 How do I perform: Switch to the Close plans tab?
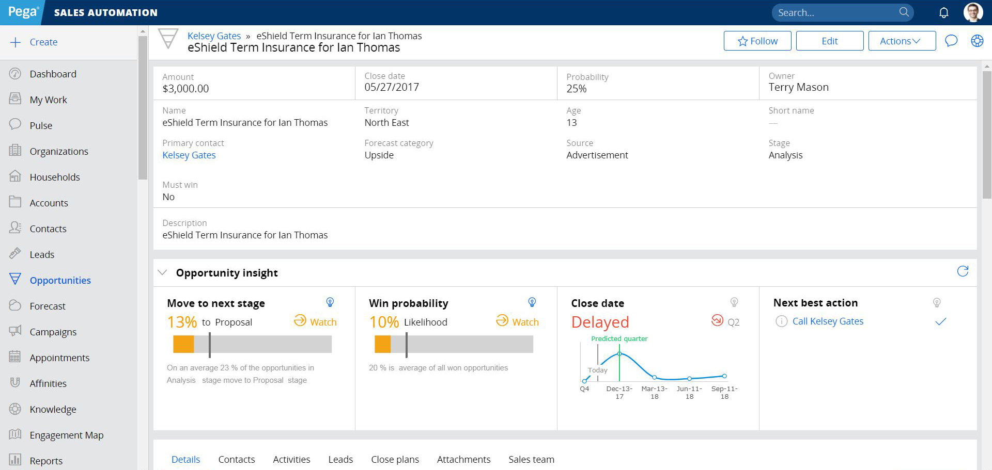(x=395, y=459)
